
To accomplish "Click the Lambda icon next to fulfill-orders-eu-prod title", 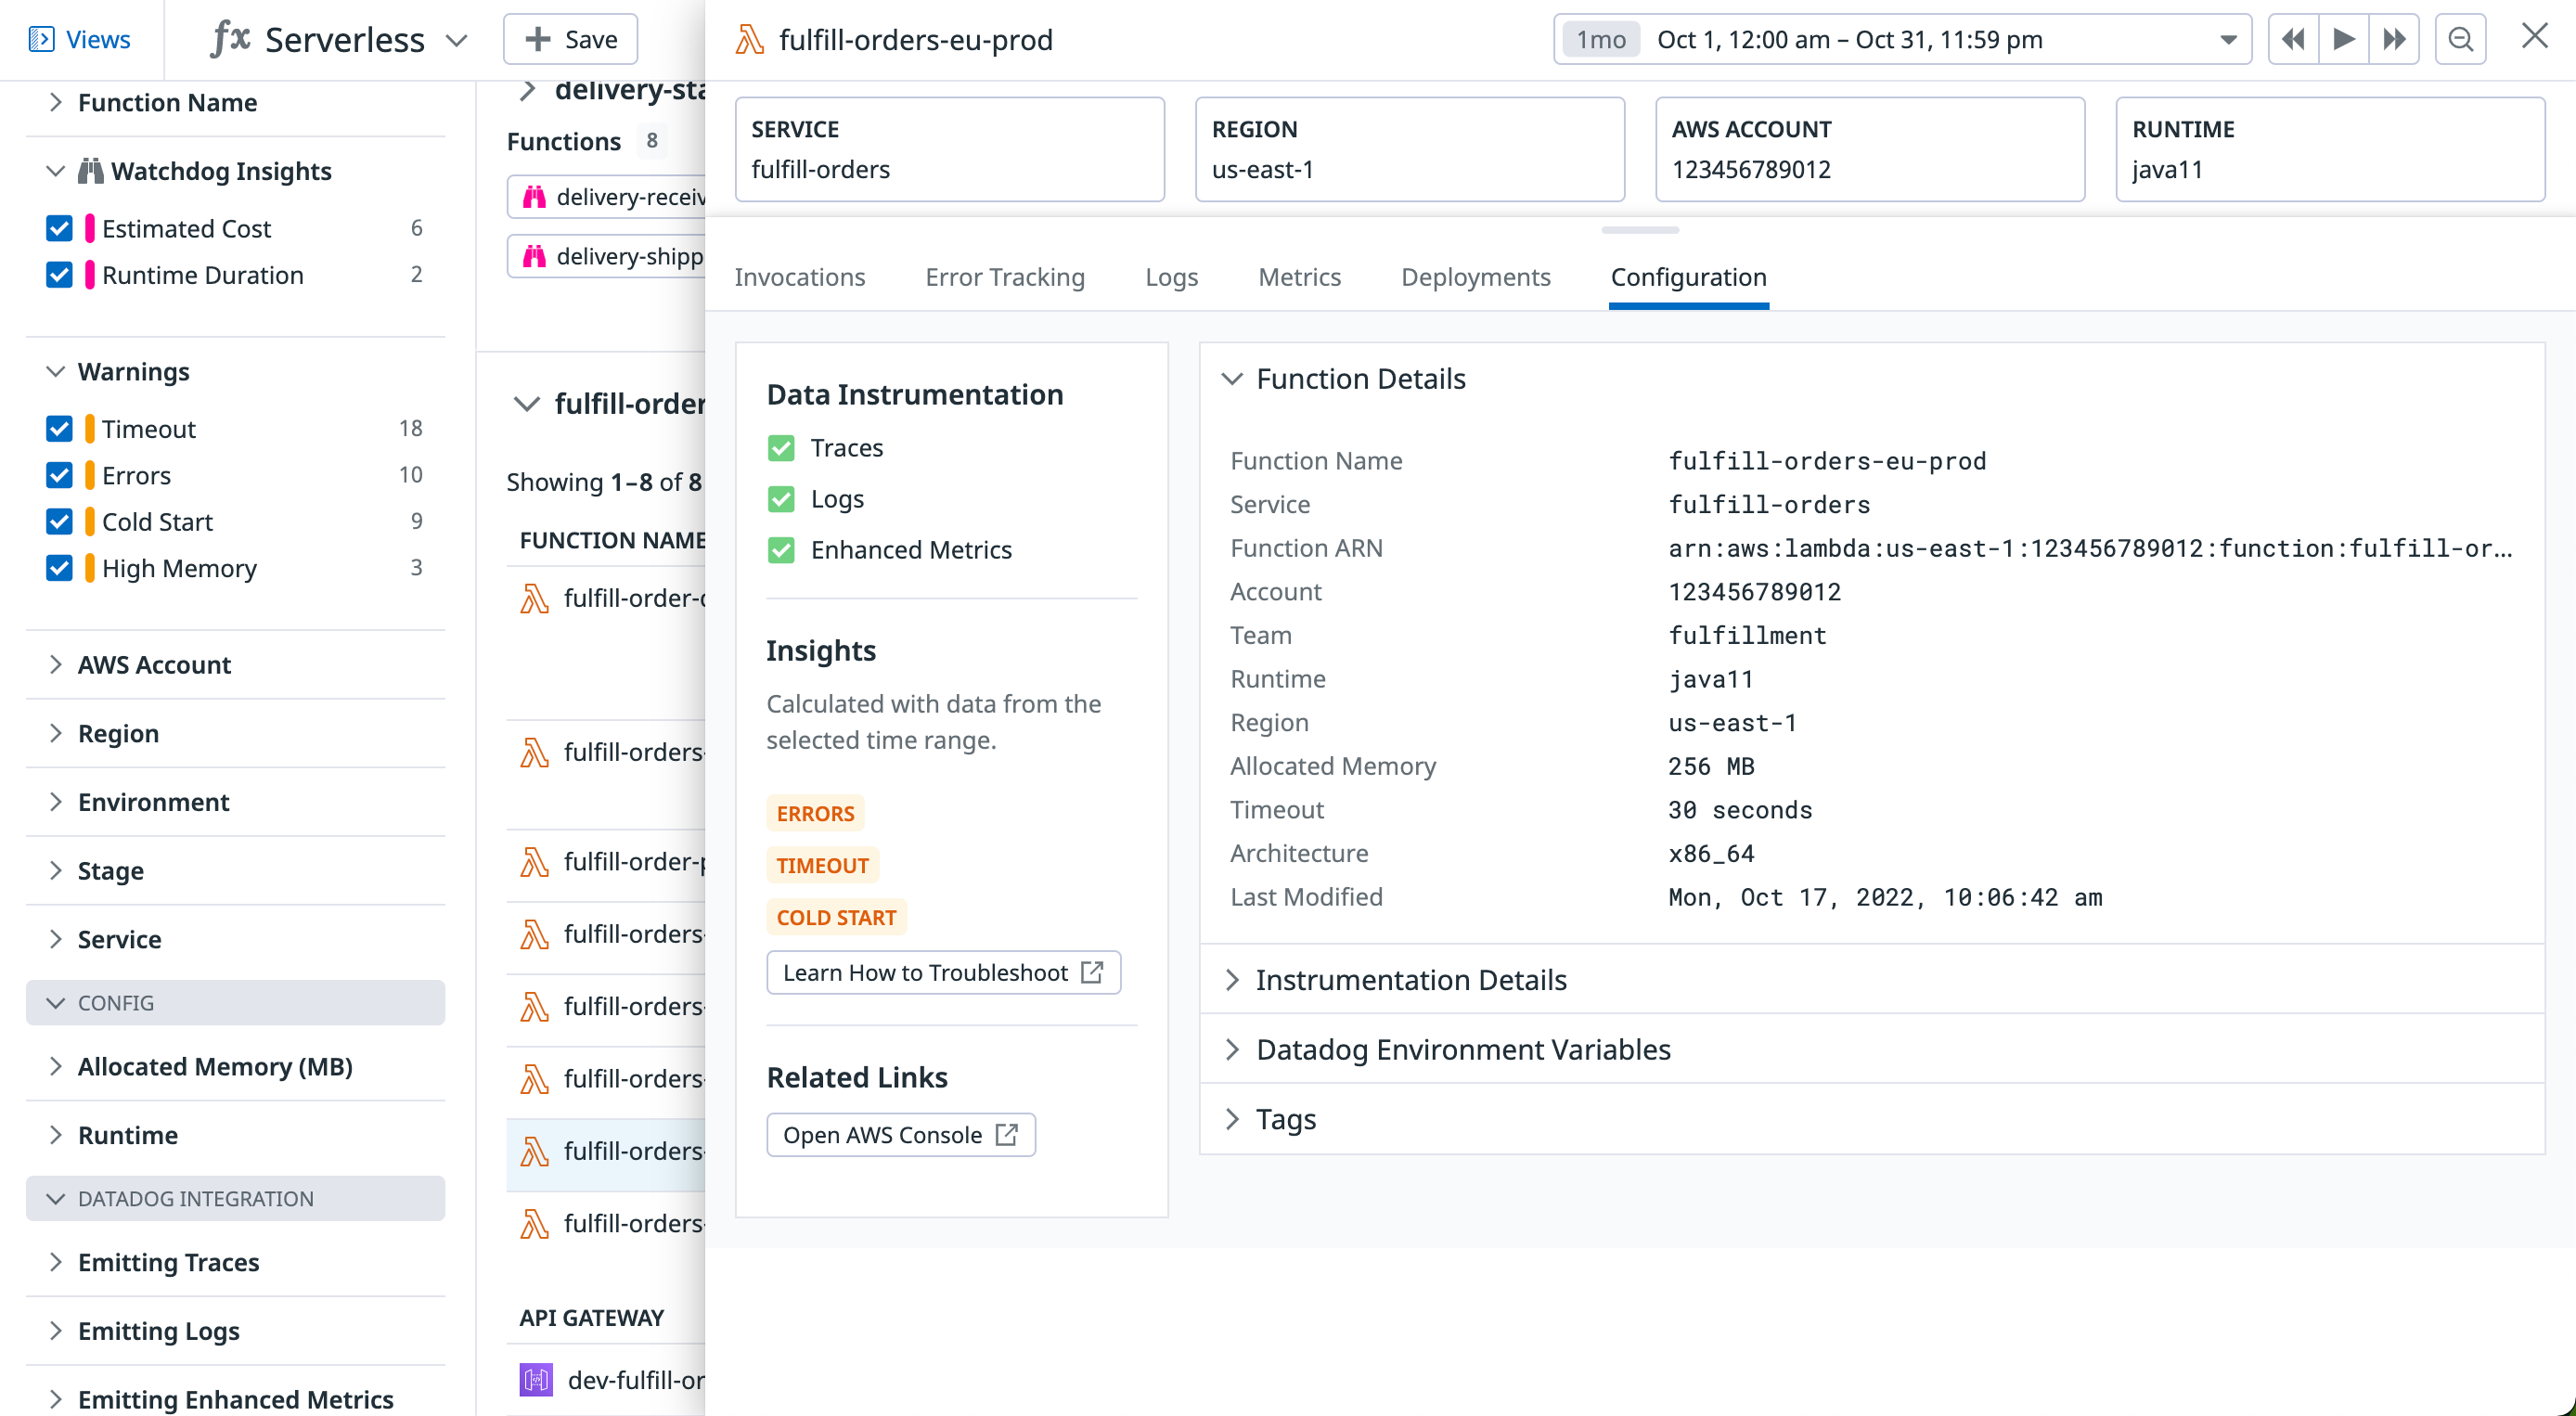I will [x=748, y=40].
